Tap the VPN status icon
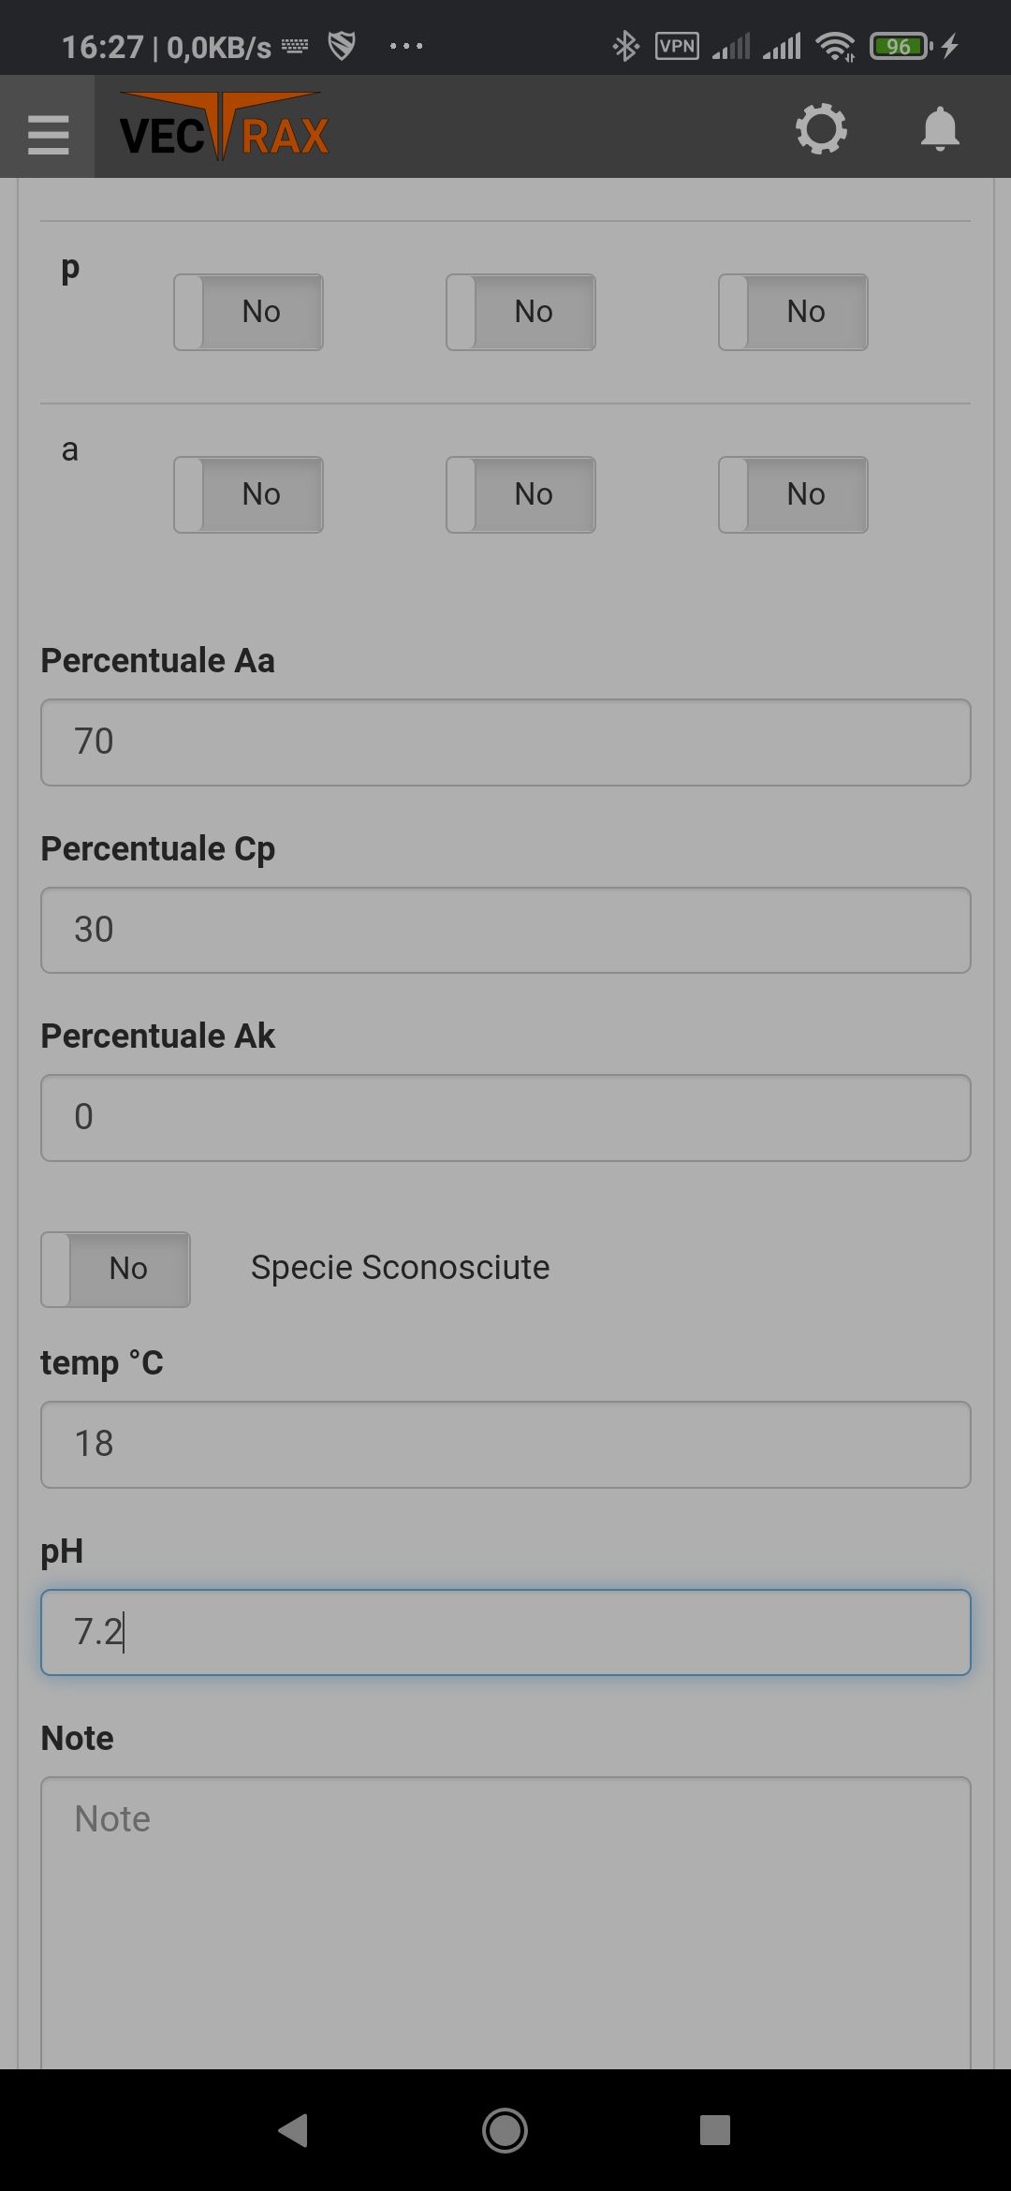The height and width of the screenshot is (2191, 1011). [x=677, y=46]
